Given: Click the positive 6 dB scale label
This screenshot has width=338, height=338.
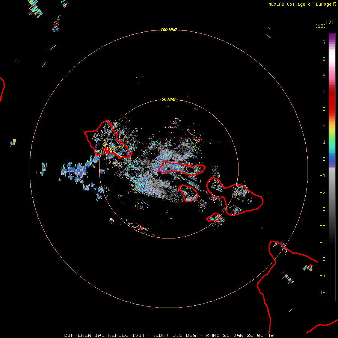Looking at the screenshot, I should [324, 59].
